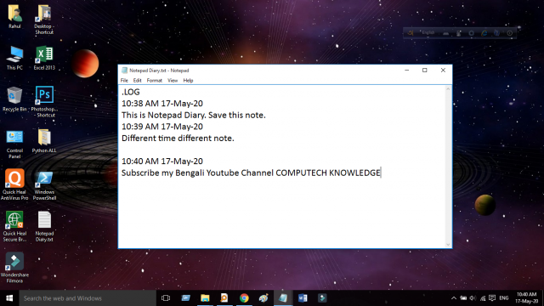Click the mouse icon in the top bar
The width and height of the screenshot is (544, 306).
tap(459, 33)
